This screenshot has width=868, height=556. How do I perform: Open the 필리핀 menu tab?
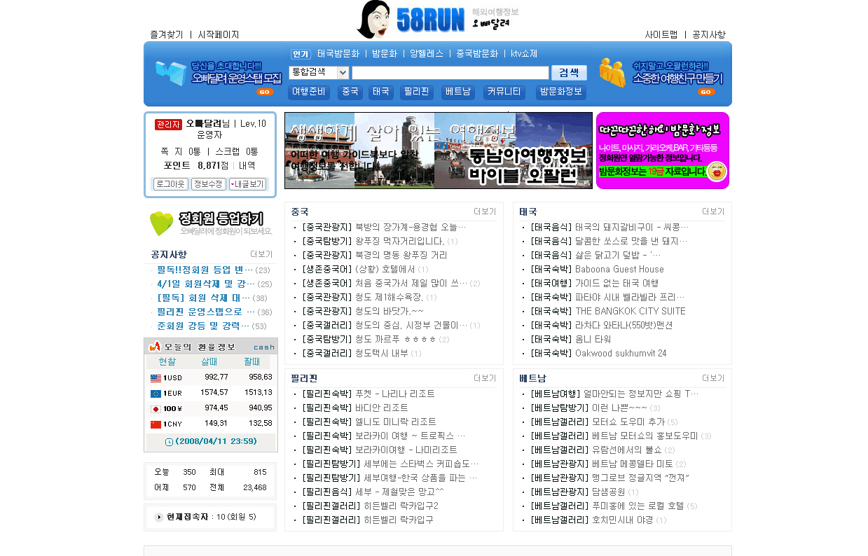click(417, 92)
